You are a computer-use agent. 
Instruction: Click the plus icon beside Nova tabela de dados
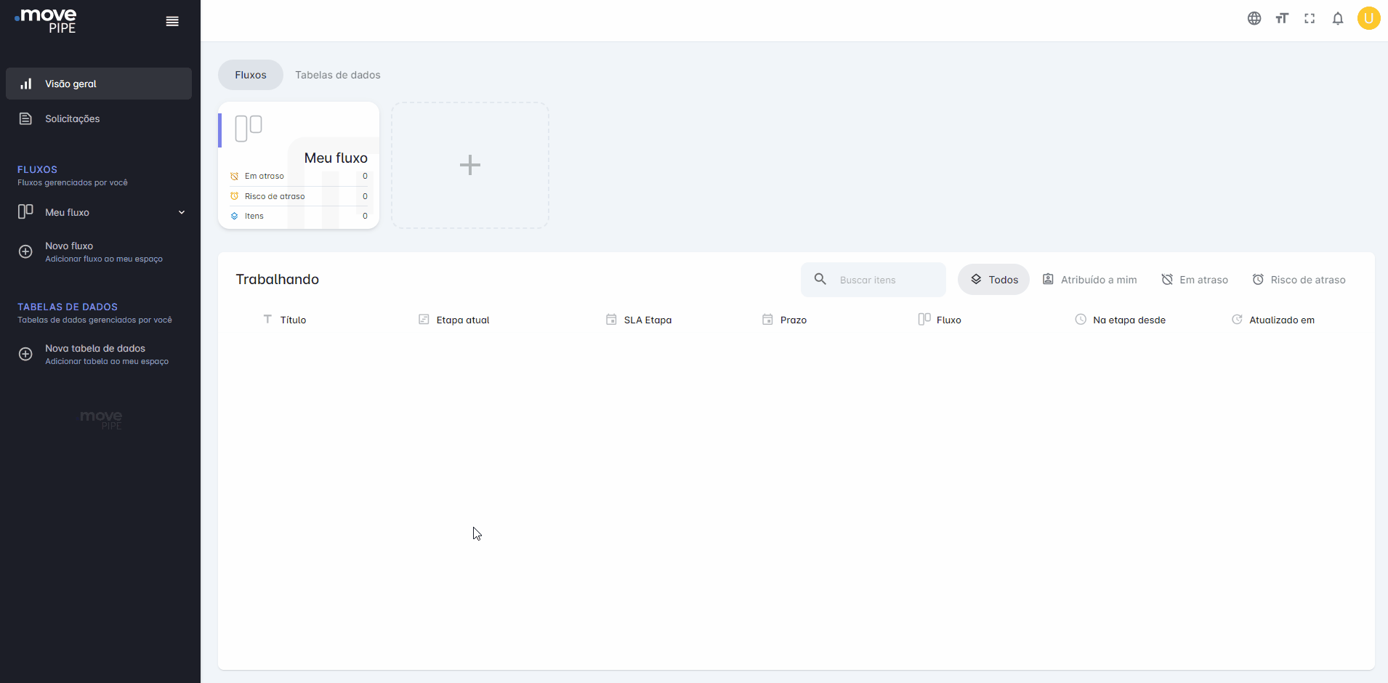[25, 354]
